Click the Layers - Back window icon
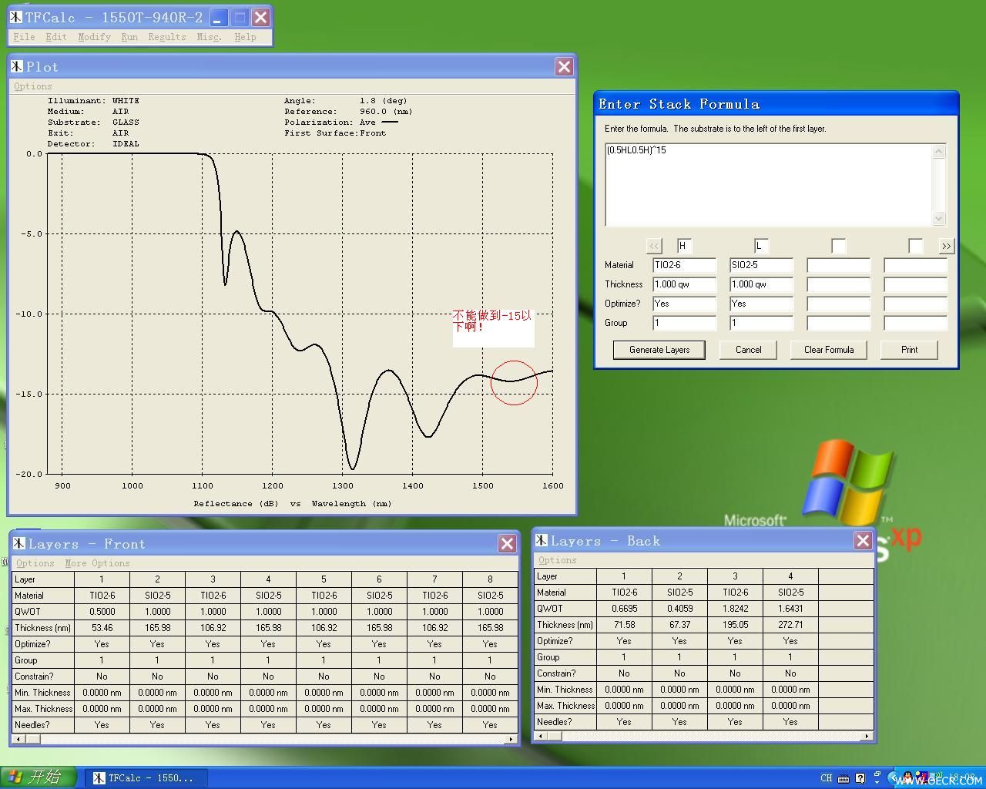Viewport: 986px width, 789px height. click(542, 540)
